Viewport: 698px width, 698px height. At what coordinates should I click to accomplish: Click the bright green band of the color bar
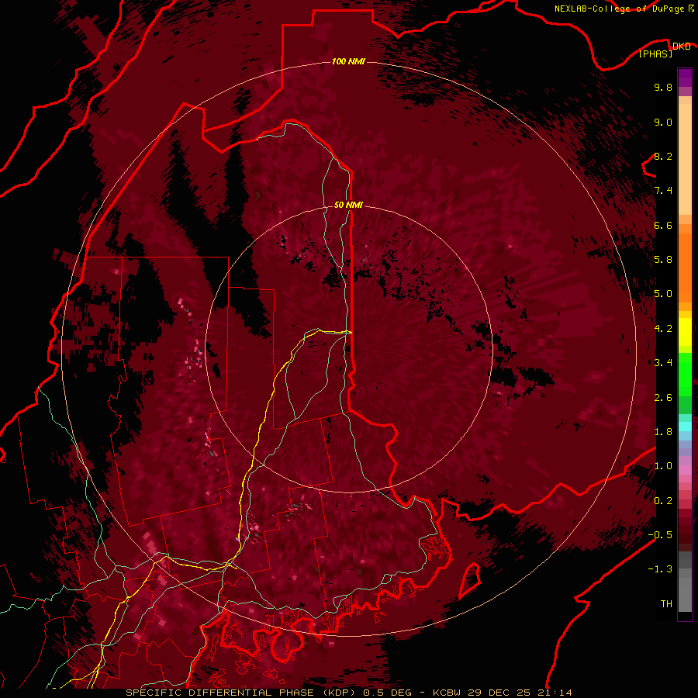(685, 374)
